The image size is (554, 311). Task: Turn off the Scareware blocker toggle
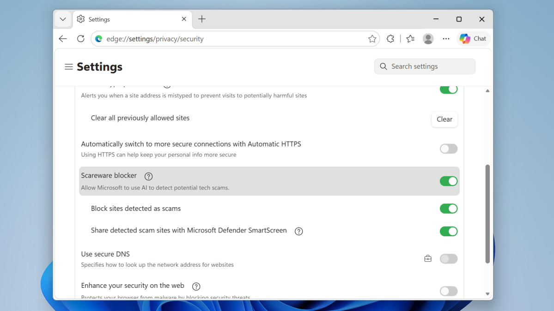pyautogui.click(x=449, y=181)
